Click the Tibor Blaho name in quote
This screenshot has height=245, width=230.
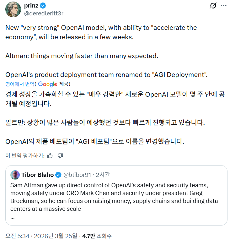[x=37, y=175]
